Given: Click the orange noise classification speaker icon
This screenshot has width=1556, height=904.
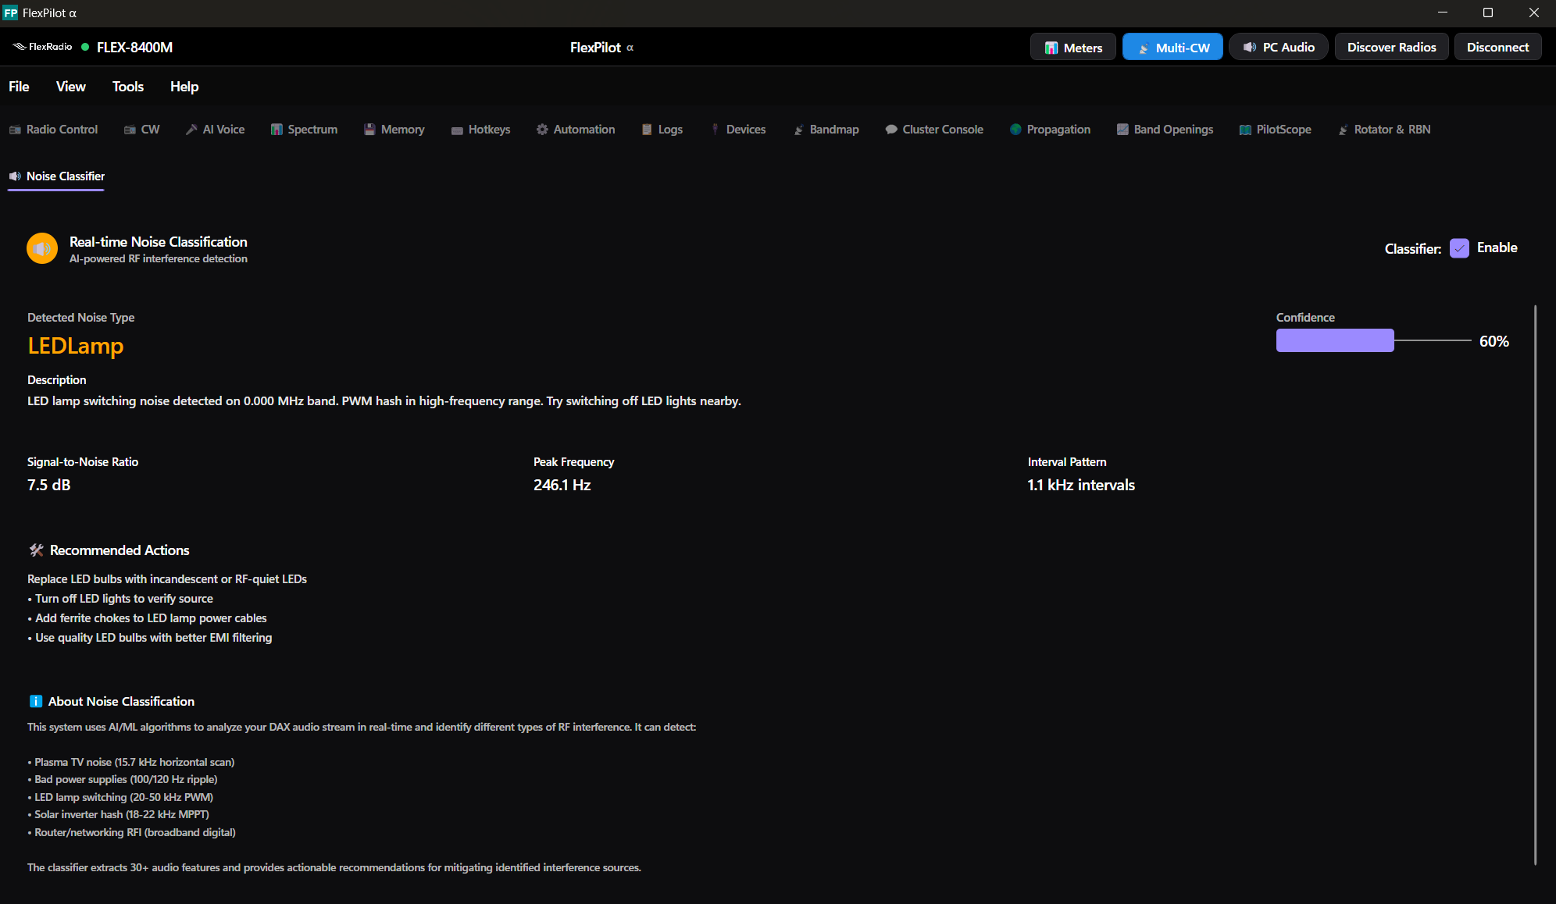Looking at the screenshot, I should click(42, 248).
